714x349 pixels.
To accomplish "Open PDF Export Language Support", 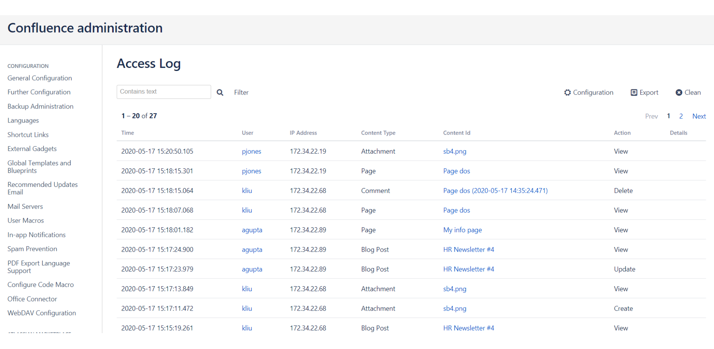I will (x=39, y=267).
